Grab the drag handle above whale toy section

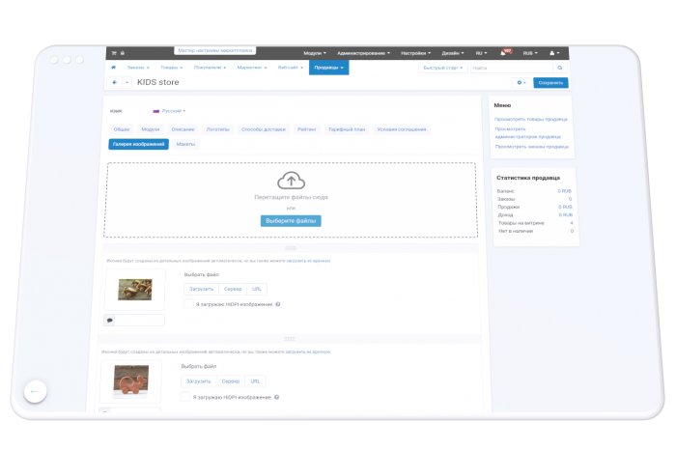(x=290, y=339)
